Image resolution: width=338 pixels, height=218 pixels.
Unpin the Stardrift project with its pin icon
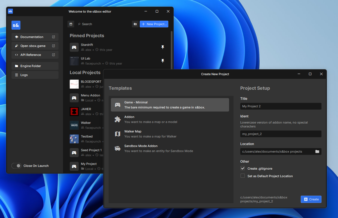tap(163, 47)
